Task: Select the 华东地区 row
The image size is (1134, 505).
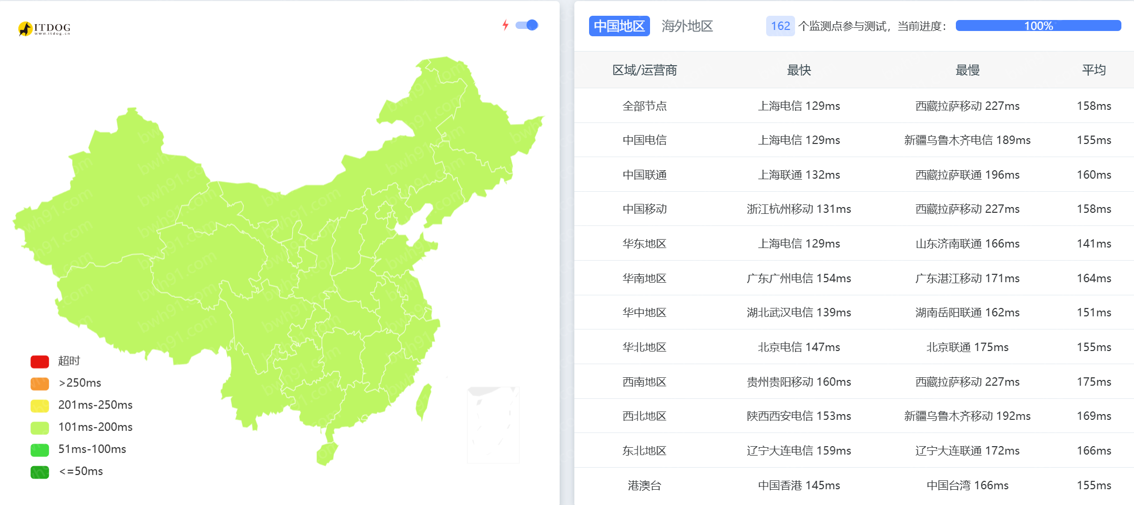Action: pyautogui.click(x=644, y=244)
